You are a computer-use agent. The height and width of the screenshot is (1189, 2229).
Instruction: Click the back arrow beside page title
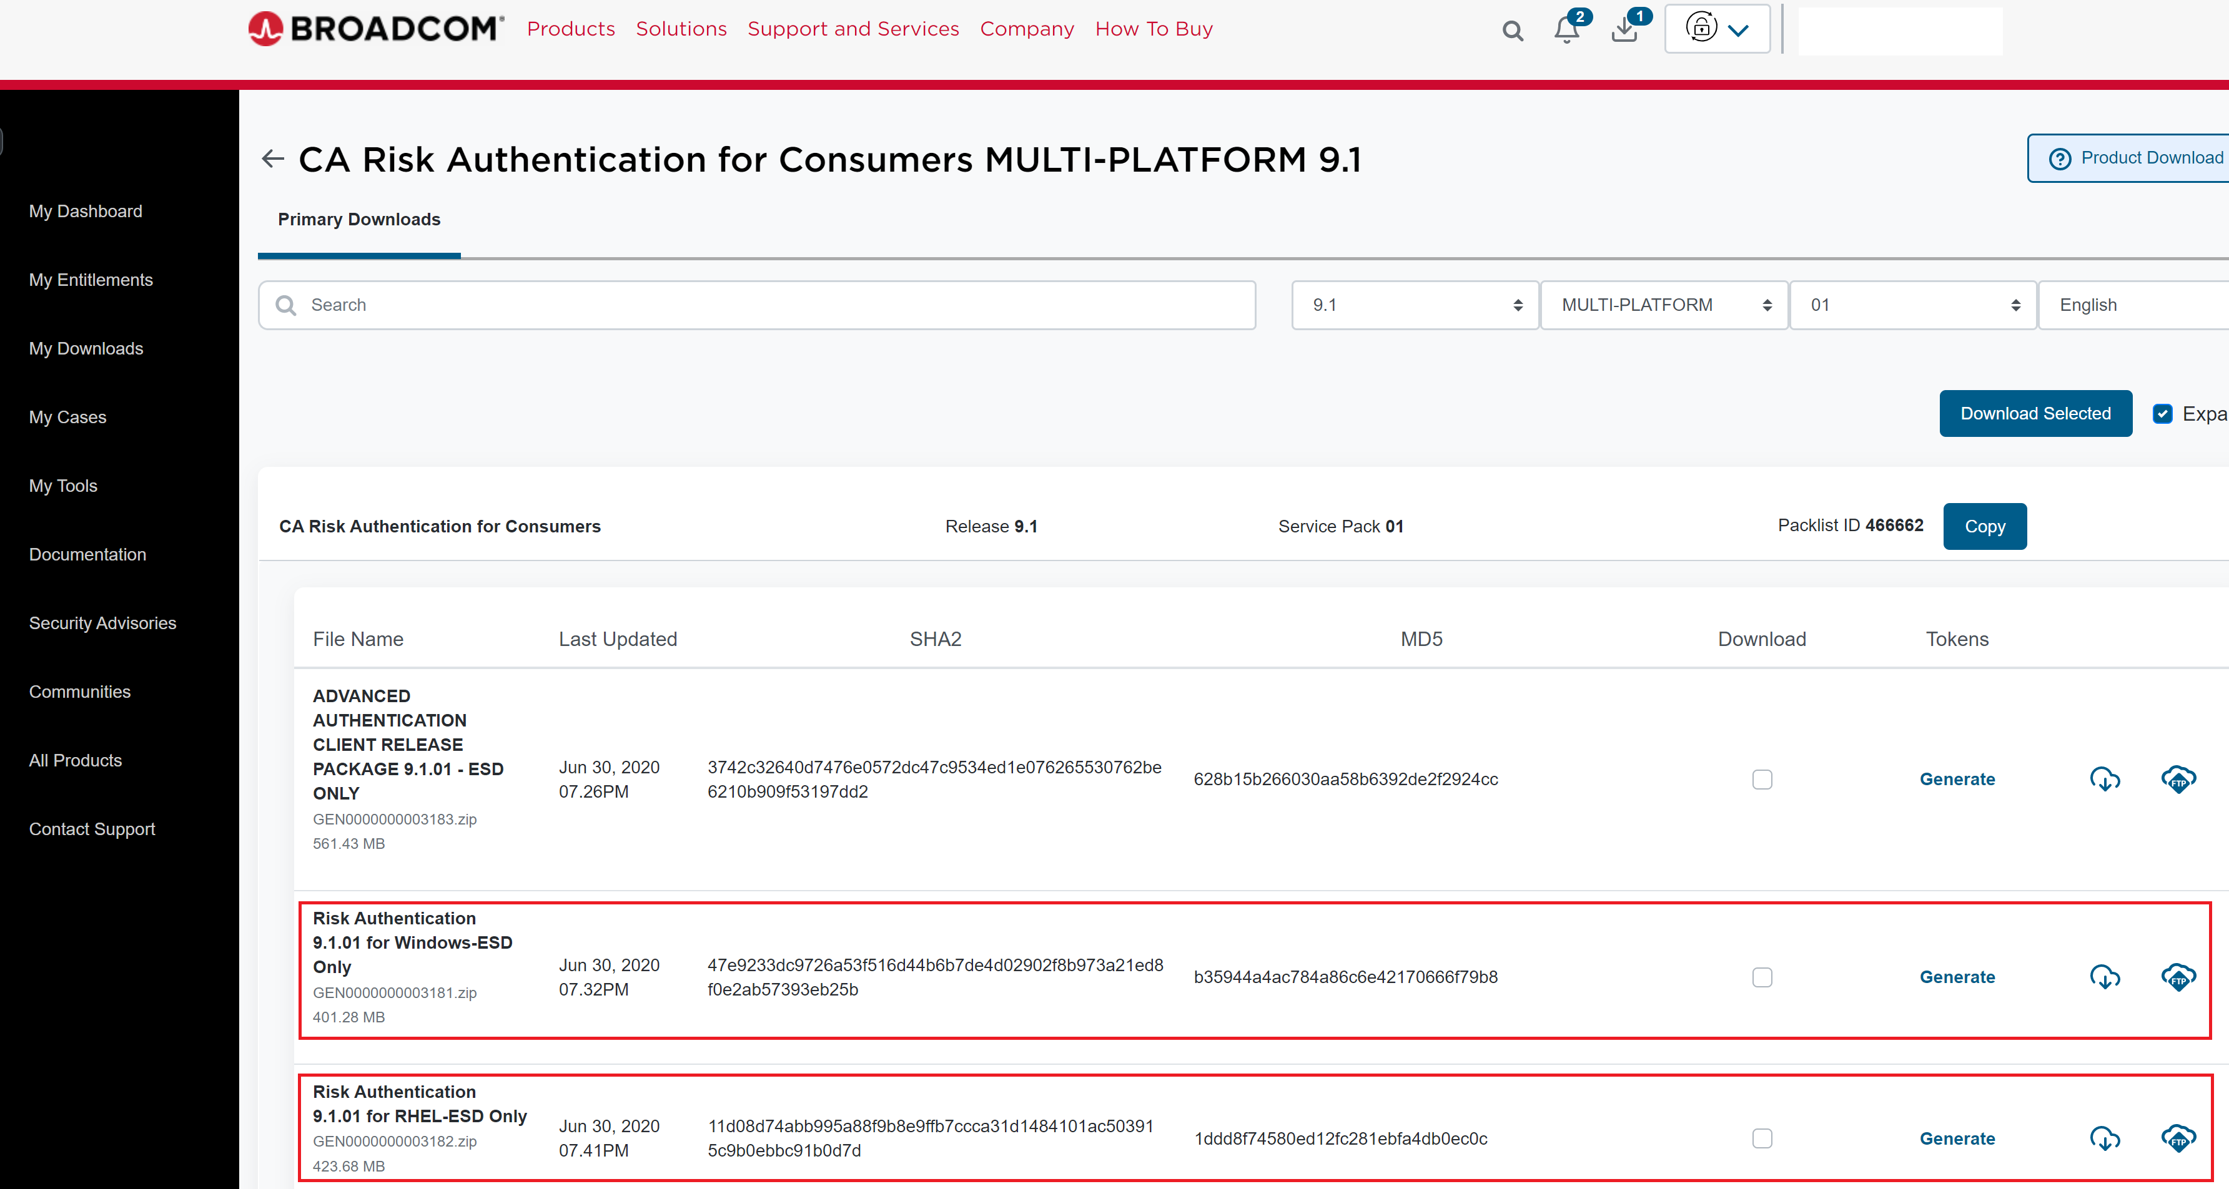[272, 159]
